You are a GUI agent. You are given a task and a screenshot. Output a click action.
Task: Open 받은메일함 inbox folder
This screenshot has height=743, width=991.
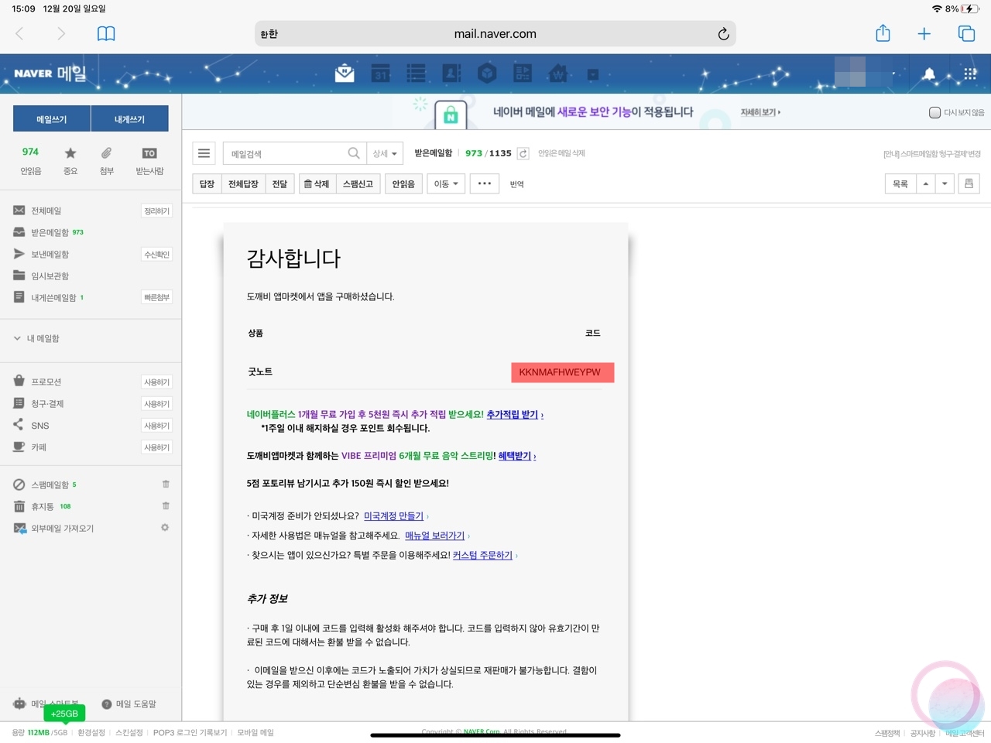(x=50, y=232)
